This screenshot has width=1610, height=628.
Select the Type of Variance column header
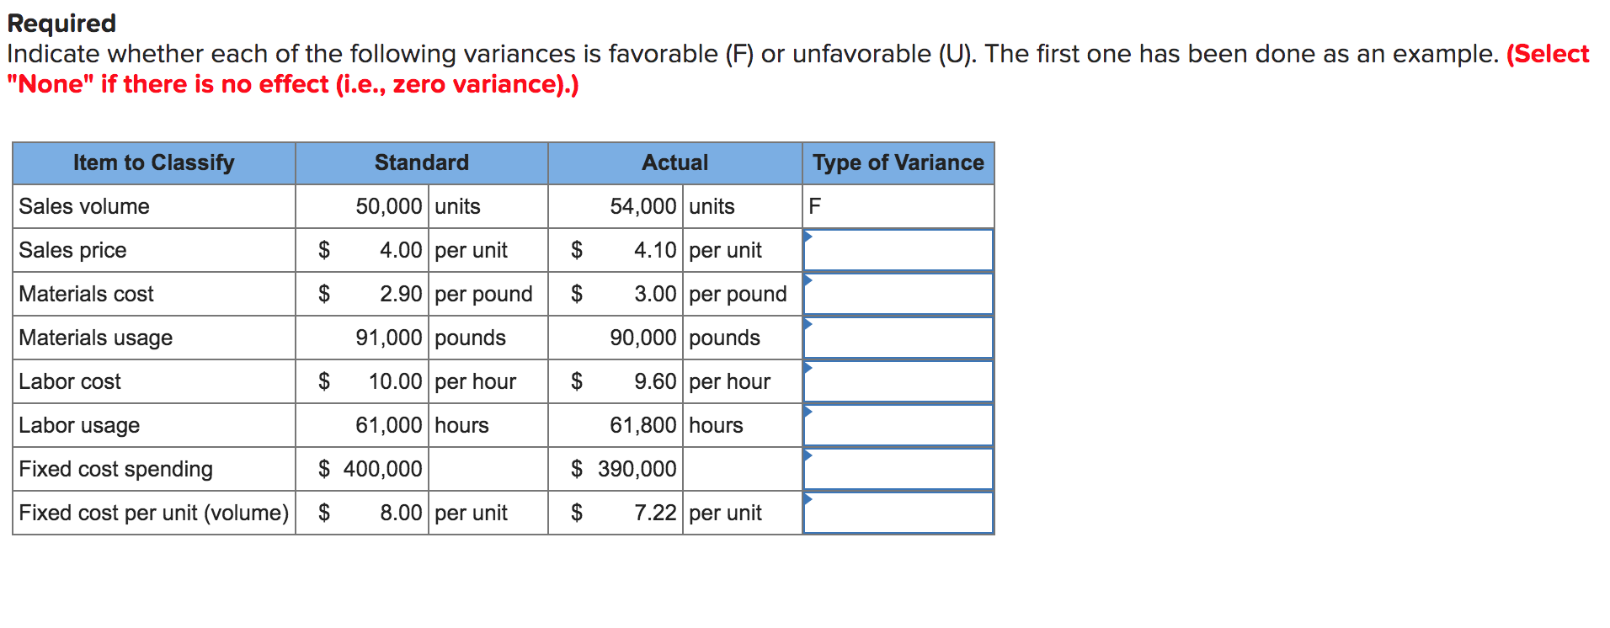tap(898, 162)
